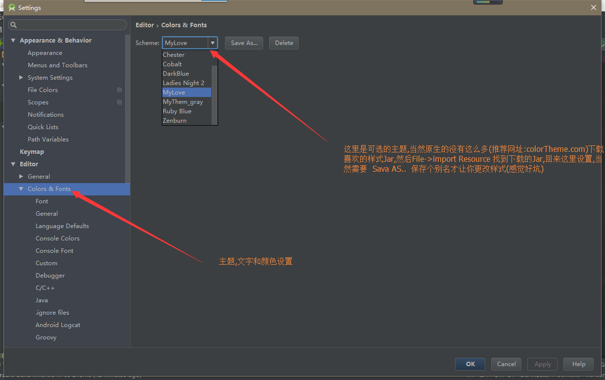Select General under Colors & Fonts
The image size is (605, 380).
point(47,214)
